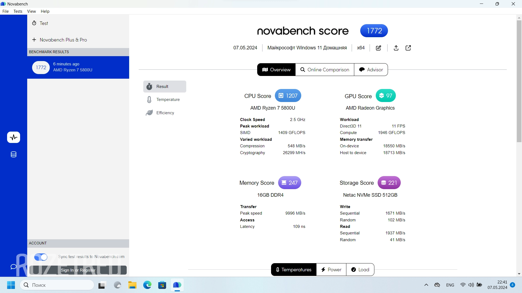Open the Tests menu
The width and height of the screenshot is (522, 293).
[18, 11]
